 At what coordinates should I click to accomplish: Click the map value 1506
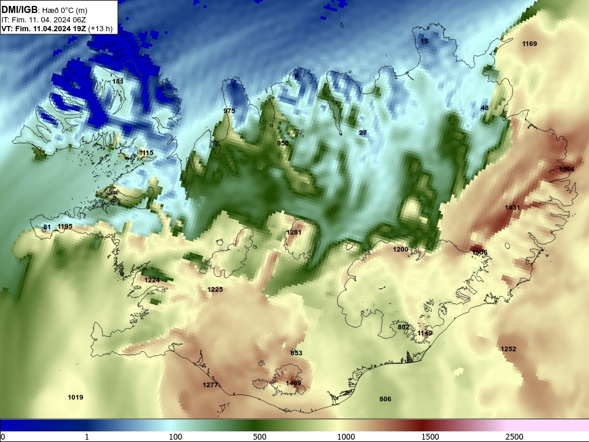(479, 252)
